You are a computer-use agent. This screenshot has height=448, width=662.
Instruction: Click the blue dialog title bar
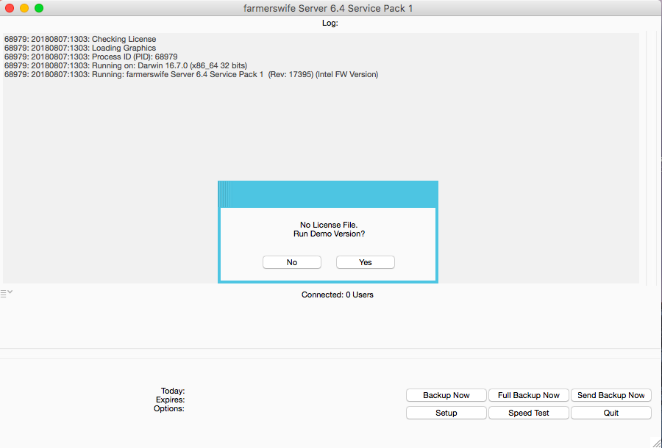tap(328, 195)
